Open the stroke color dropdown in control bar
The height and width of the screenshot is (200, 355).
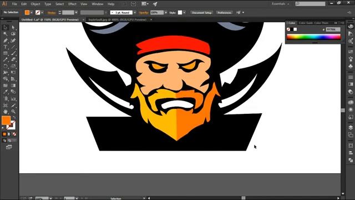(42, 13)
